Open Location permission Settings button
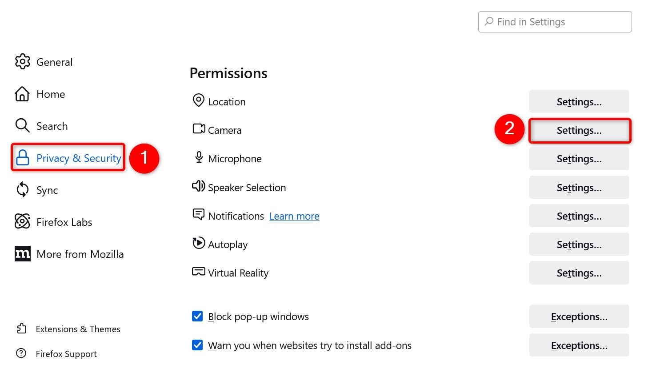Screen dimensions: 656x369 point(579,102)
